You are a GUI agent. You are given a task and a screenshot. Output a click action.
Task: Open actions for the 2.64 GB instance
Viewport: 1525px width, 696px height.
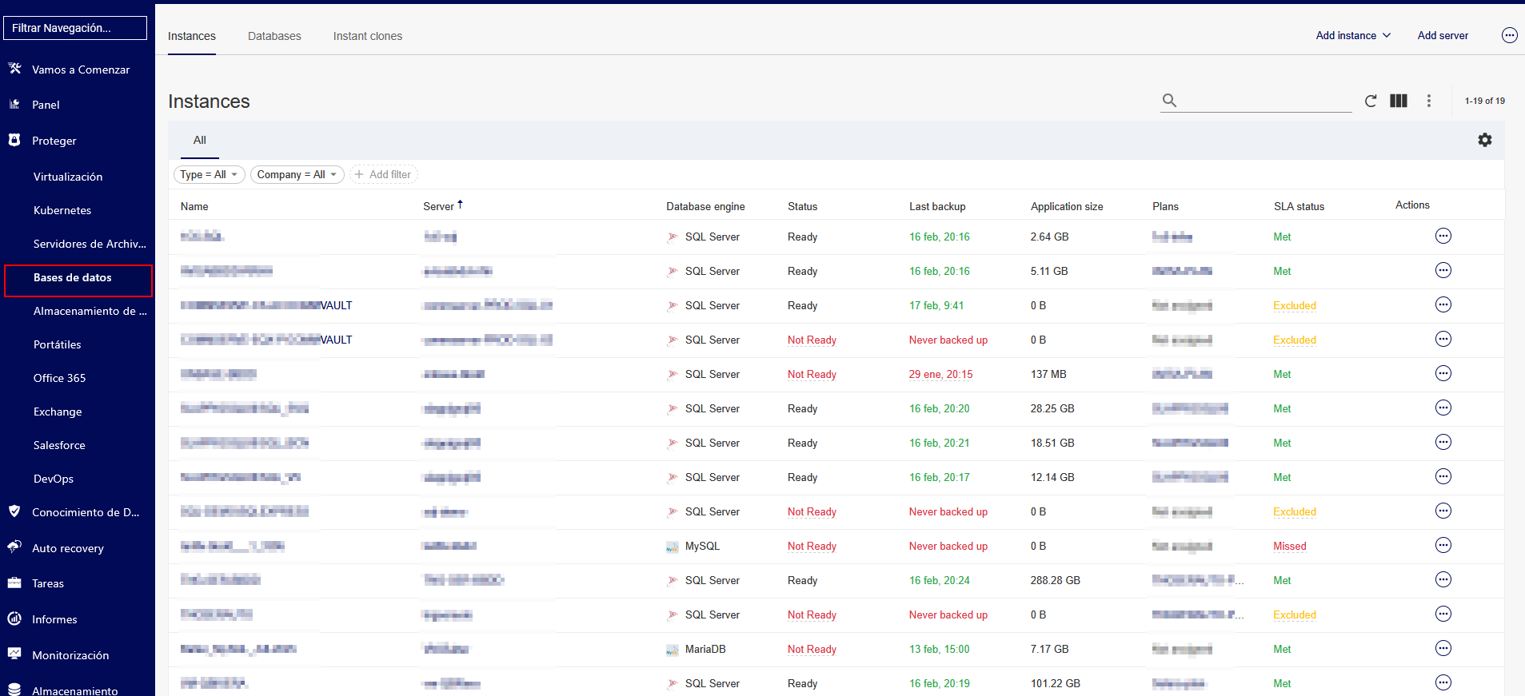1443,236
